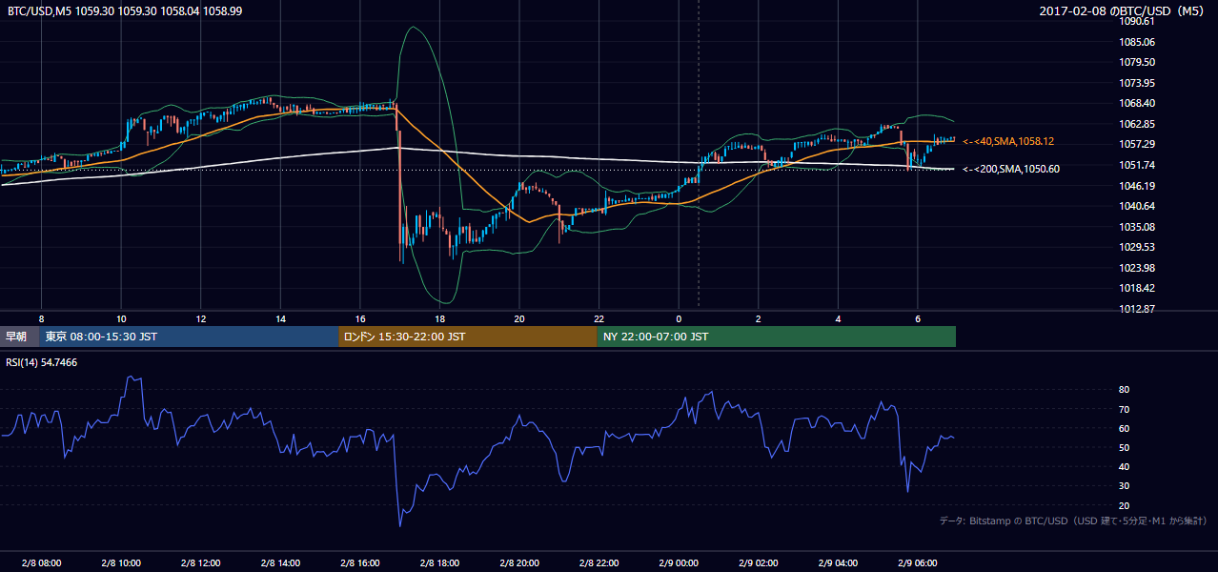This screenshot has height=572, width=1218.
Task: Click hour label 22 under the price chart
Action: (599, 318)
